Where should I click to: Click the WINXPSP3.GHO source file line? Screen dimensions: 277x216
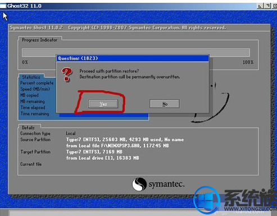[117, 146]
